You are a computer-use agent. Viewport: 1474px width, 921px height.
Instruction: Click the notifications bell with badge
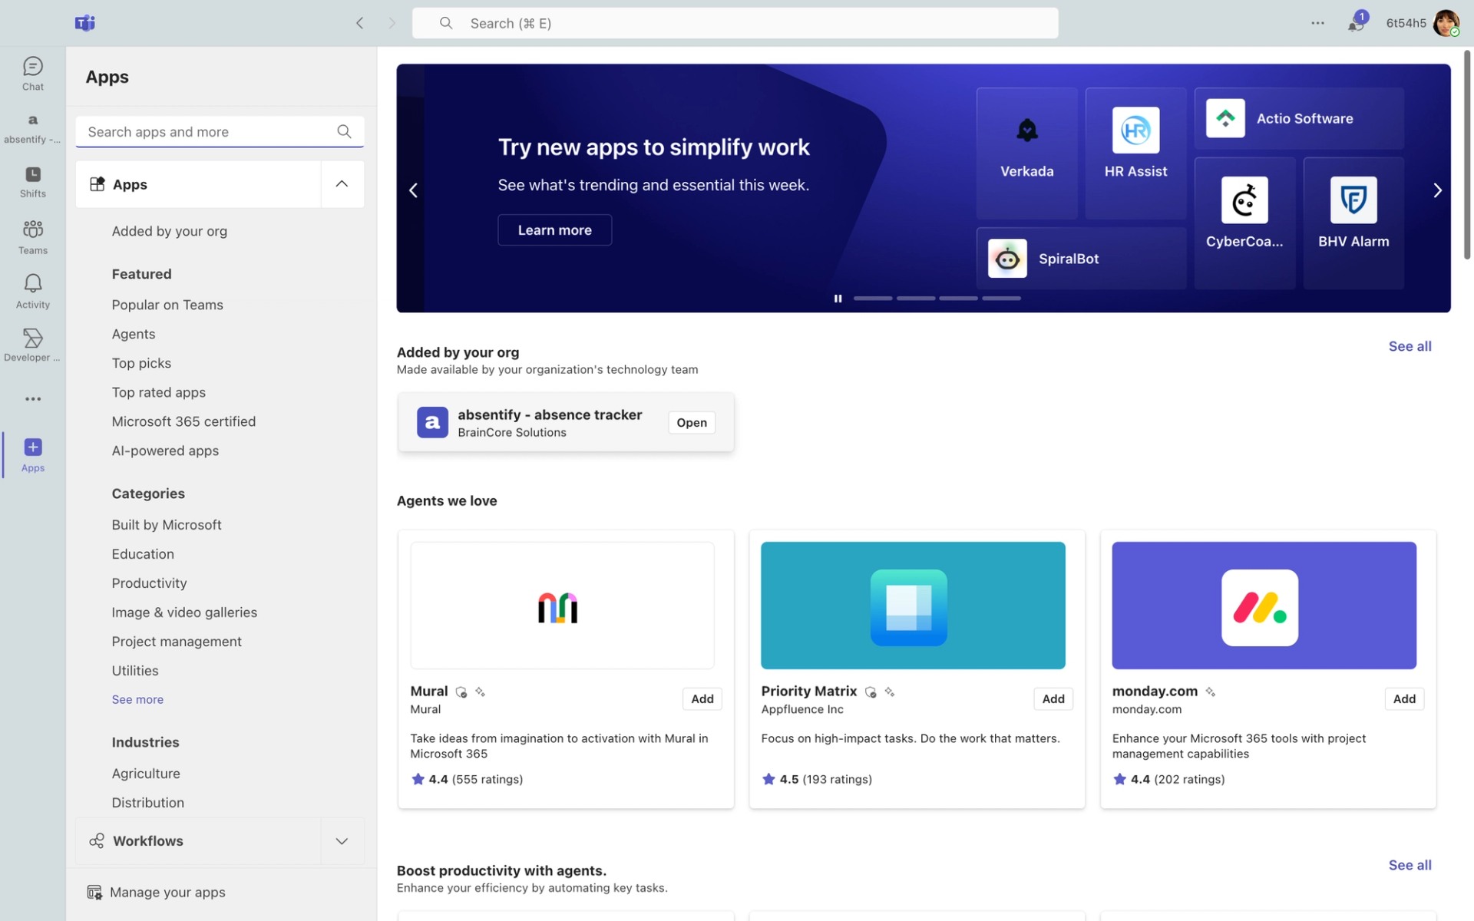(x=1355, y=23)
